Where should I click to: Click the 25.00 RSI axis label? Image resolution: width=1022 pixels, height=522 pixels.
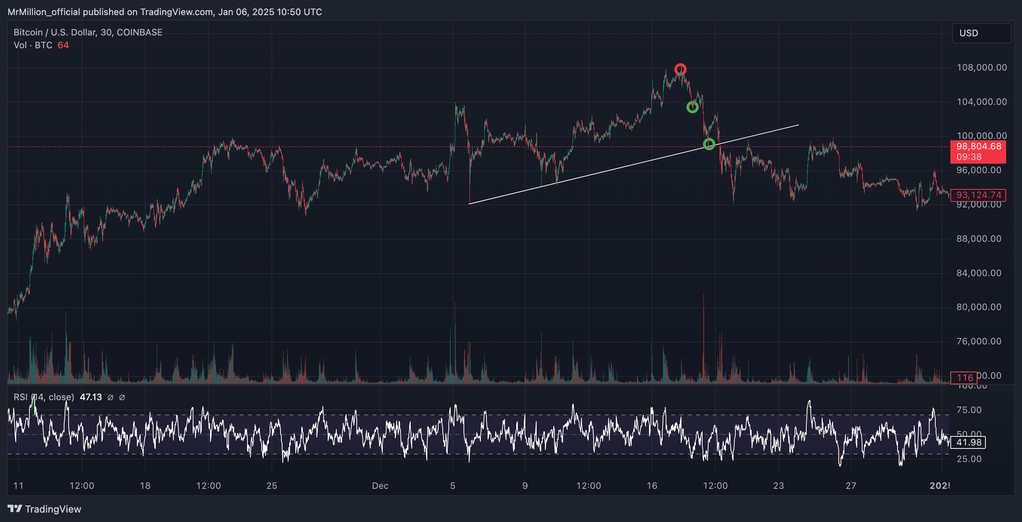click(x=969, y=459)
